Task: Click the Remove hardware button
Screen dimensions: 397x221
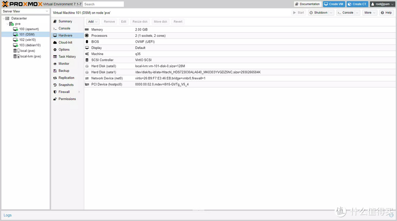Action: pos(109,22)
